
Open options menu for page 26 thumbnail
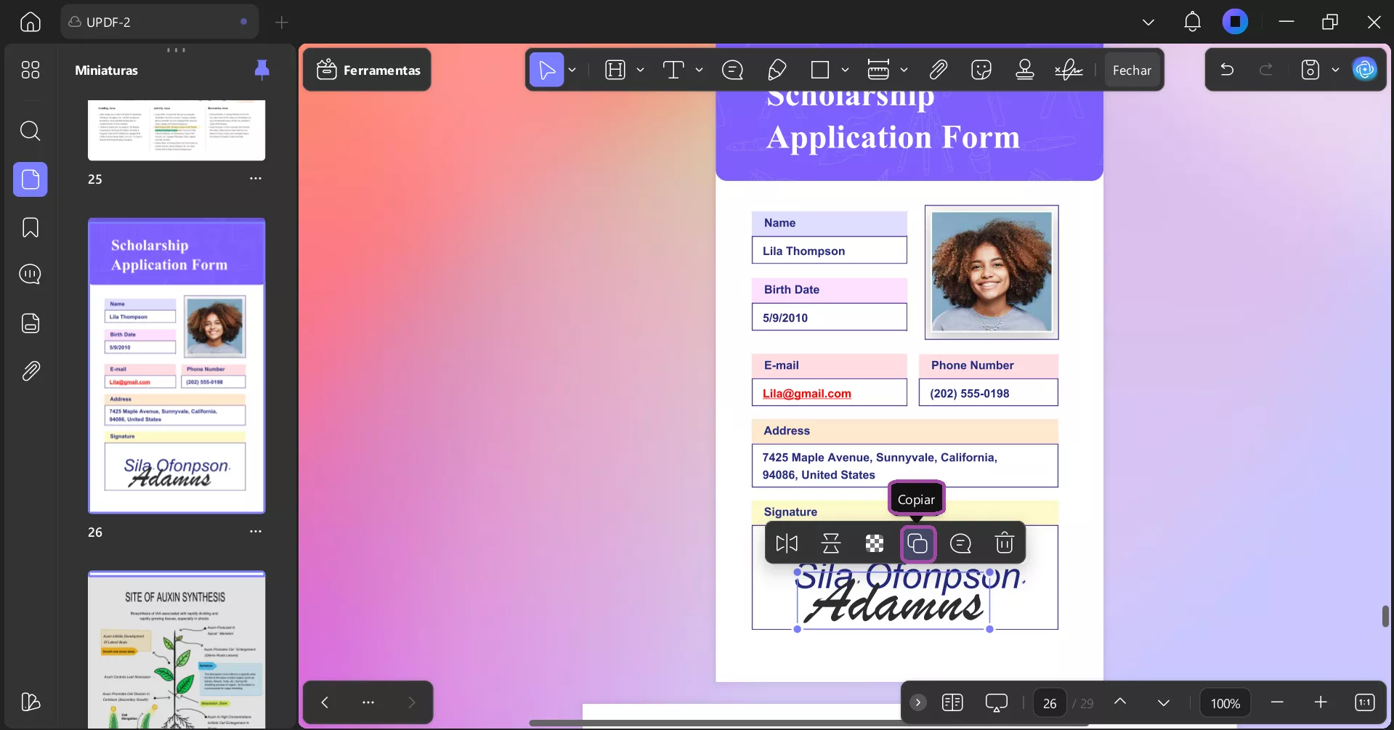[256, 532]
